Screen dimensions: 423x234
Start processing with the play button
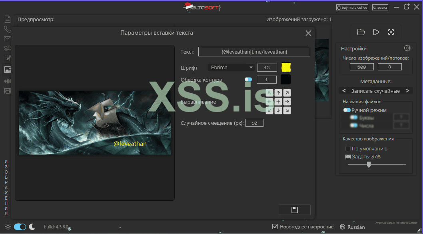point(376,32)
